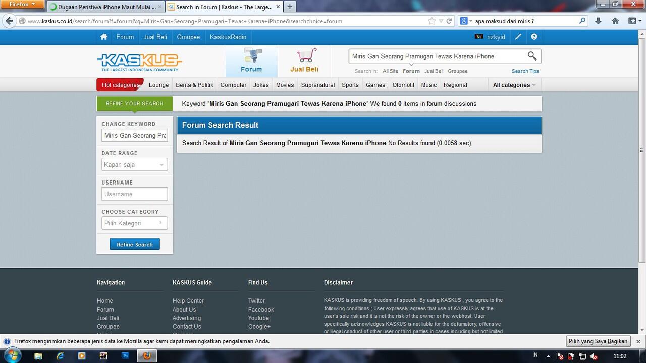Image resolution: width=646 pixels, height=363 pixels.
Task: Click the Regional category
Action: (x=455, y=85)
